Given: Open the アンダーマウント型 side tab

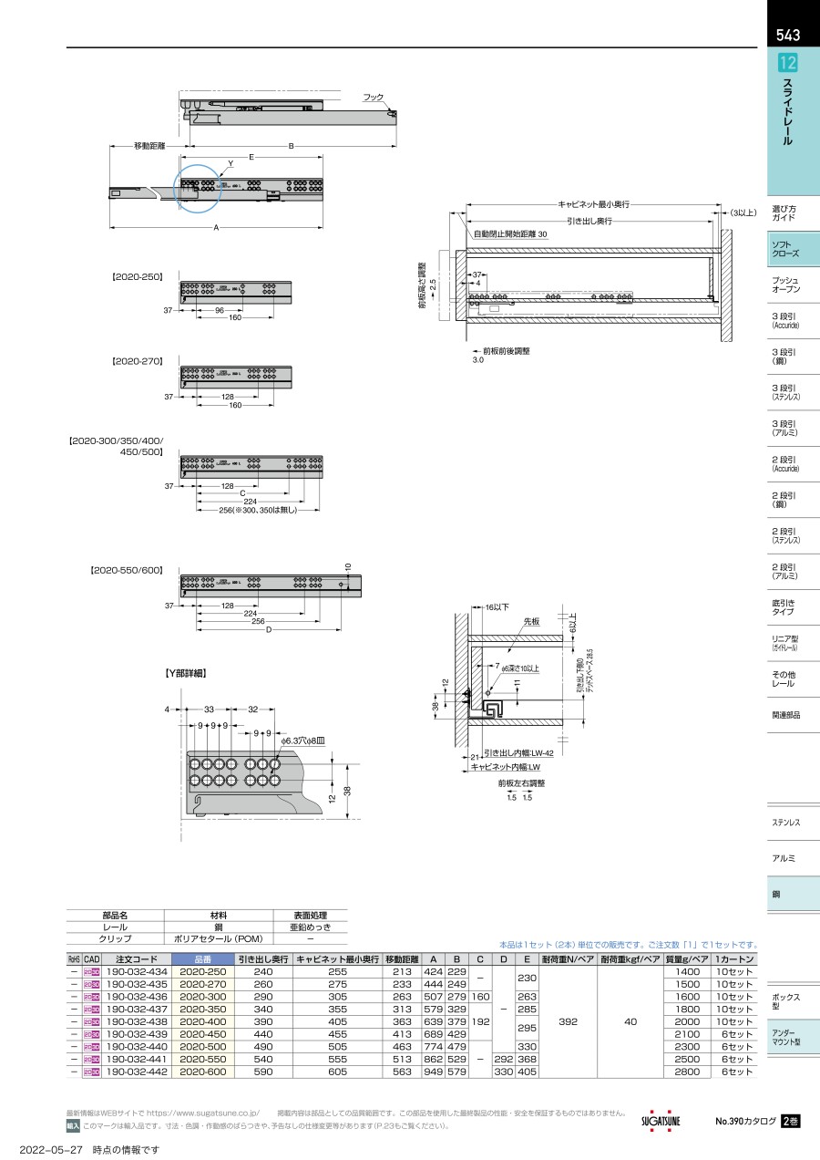Looking at the screenshot, I should tap(794, 1037).
